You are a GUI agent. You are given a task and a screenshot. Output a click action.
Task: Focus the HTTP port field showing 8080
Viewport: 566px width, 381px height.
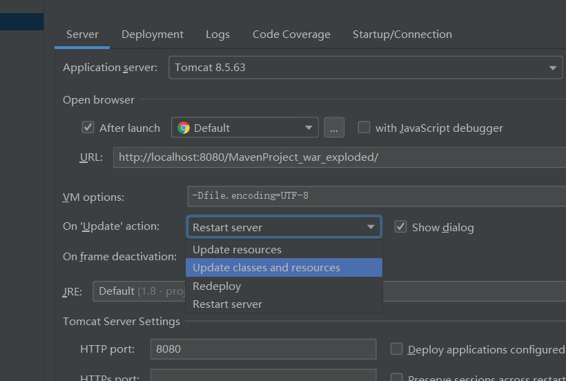pos(263,349)
